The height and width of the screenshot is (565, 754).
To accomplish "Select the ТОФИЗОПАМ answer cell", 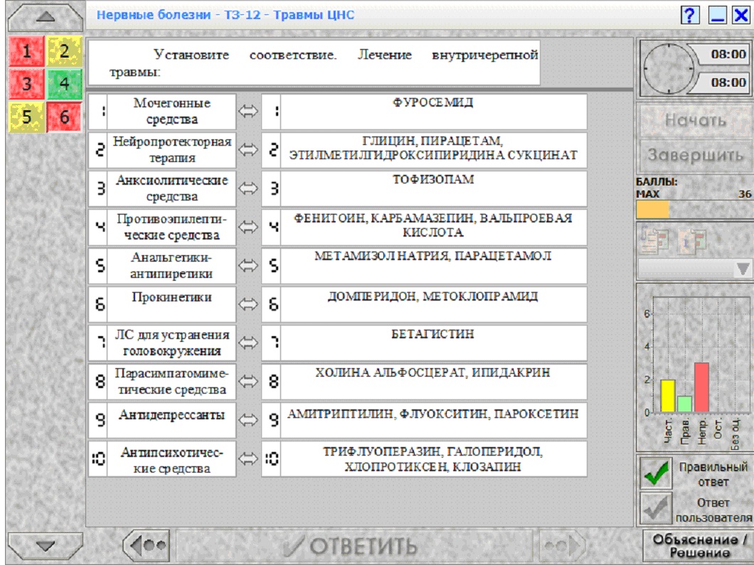I will tap(433, 188).
